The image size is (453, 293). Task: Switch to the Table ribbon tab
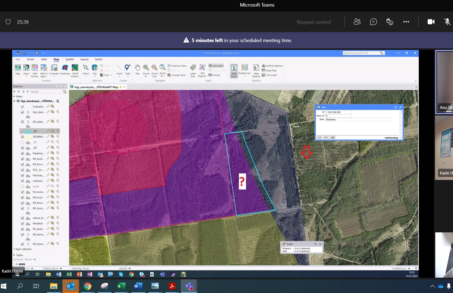[x=44, y=59]
